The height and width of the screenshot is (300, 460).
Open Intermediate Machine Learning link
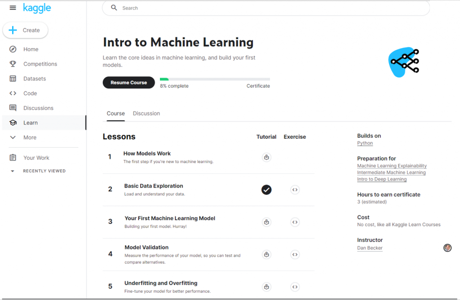click(x=391, y=172)
